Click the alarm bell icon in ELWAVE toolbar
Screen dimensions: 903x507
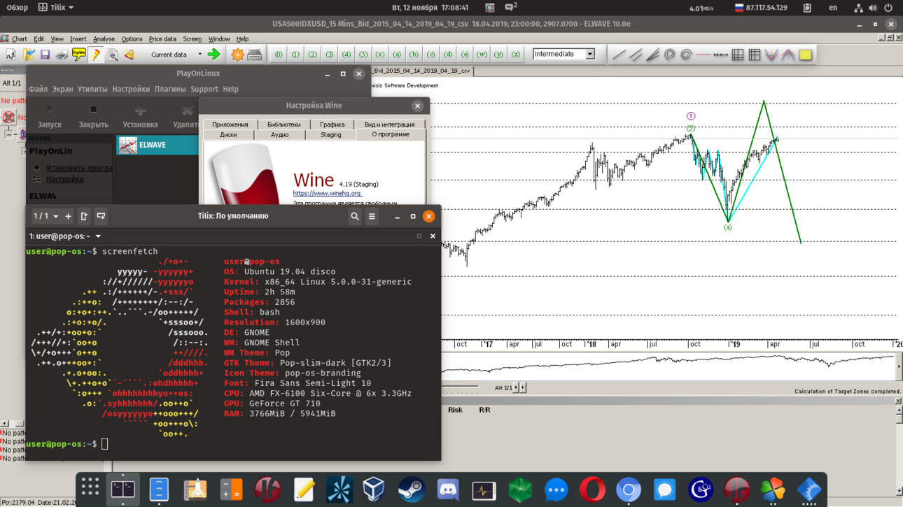coord(129,55)
